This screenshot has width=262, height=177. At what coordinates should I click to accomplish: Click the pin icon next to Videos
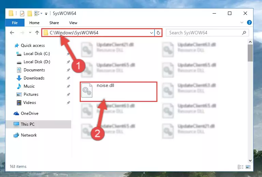pyautogui.click(x=68, y=103)
